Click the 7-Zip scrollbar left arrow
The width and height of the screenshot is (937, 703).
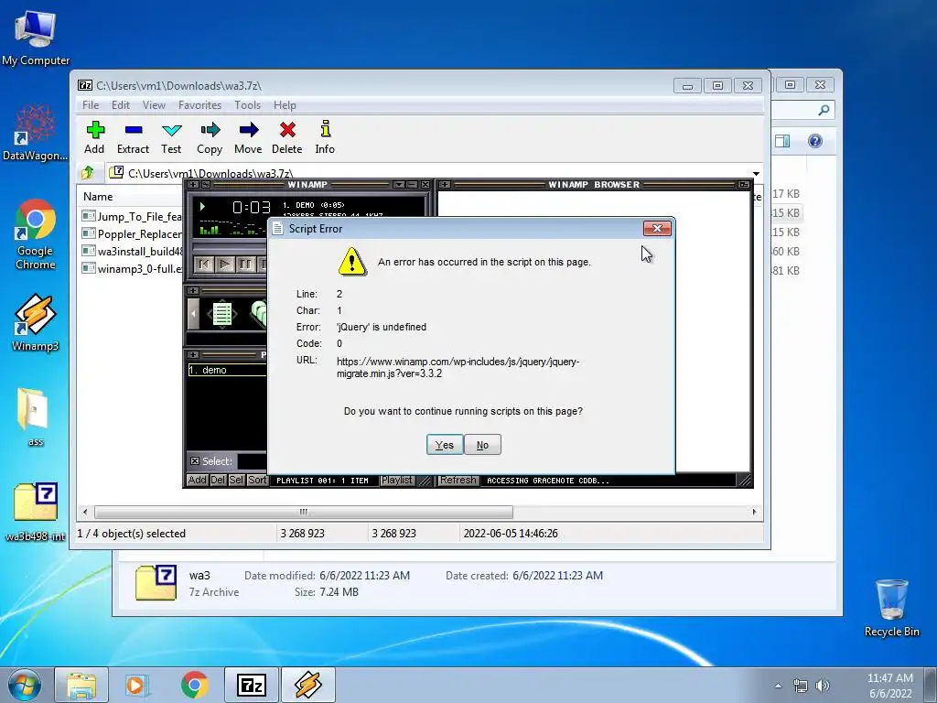[85, 512]
